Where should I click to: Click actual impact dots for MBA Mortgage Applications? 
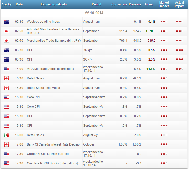[x=180, y=69]
